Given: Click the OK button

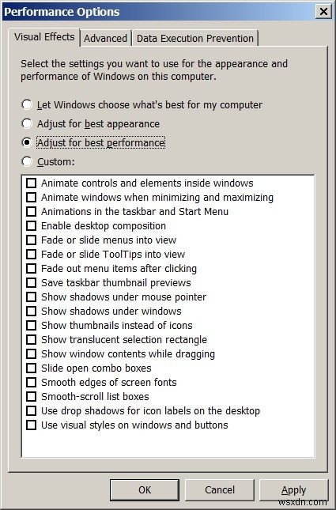Looking at the screenshot, I should click(145, 489).
